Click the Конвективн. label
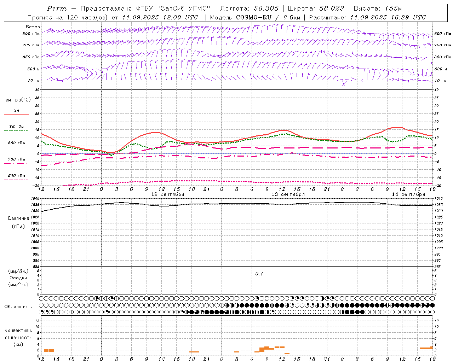Screen dimensions: 453x362 point(18,331)
